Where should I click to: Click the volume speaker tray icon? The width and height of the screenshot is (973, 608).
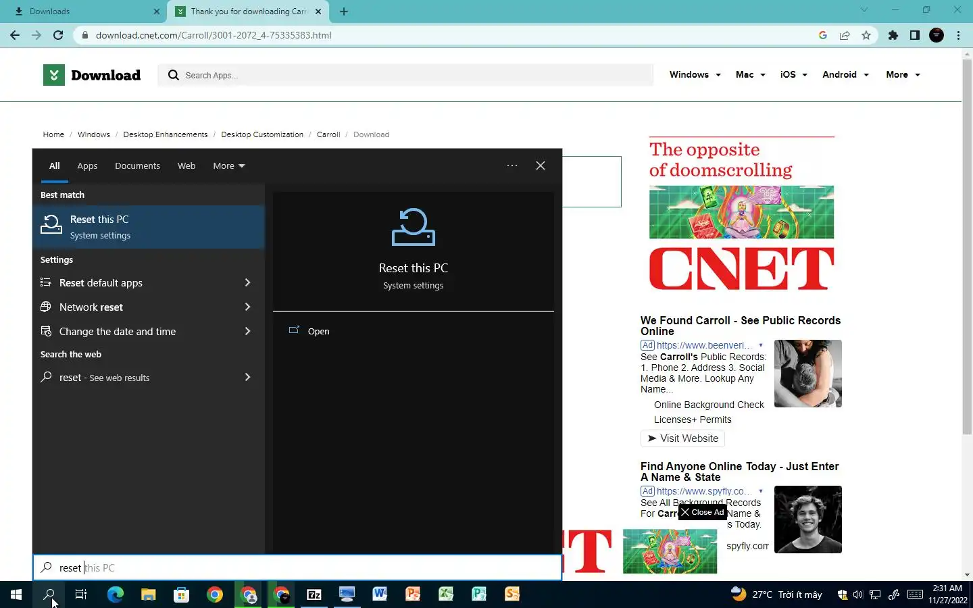858,594
